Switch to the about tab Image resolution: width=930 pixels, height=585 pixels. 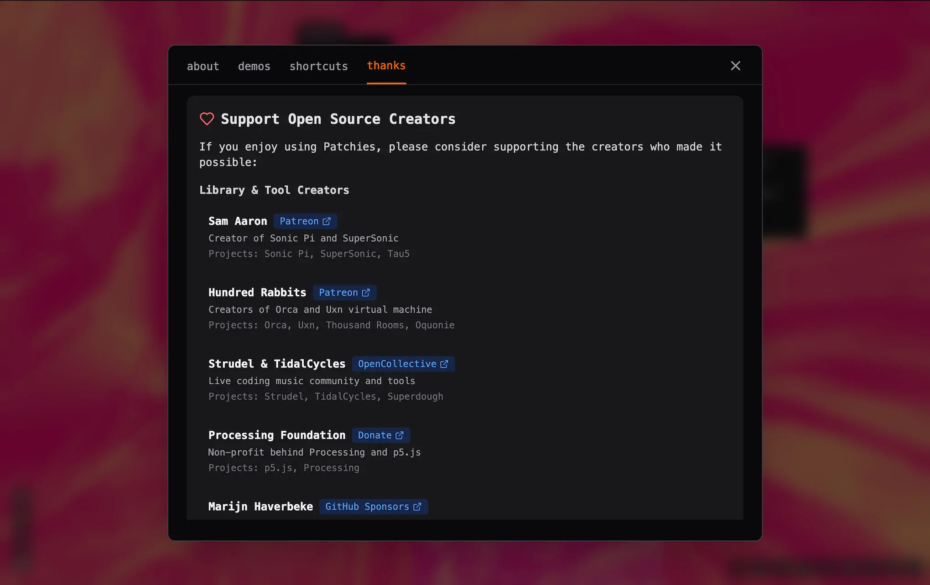[x=203, y=66]
